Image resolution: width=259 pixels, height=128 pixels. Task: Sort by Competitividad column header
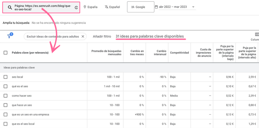pos(179,53)
